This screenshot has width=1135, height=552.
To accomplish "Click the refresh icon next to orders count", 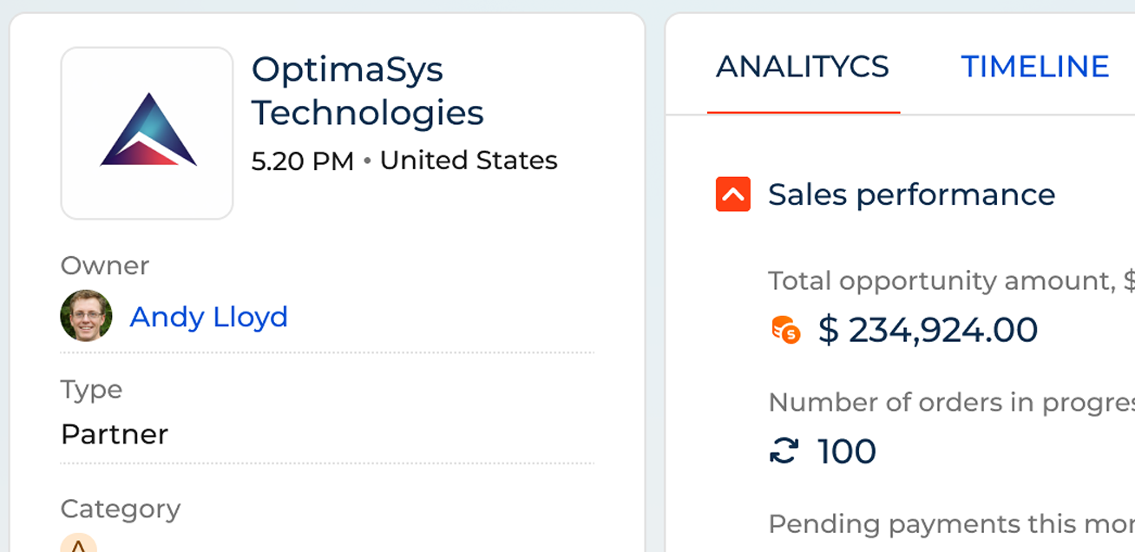I will pyautogui.click(x=783, y=450).
